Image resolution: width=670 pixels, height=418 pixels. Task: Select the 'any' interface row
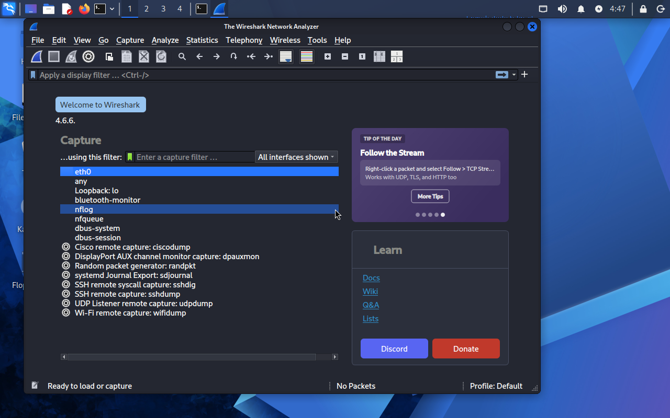[x=199, y=181]
